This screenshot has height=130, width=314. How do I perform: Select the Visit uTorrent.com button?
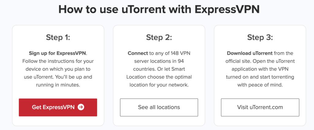tap(260, 107)
